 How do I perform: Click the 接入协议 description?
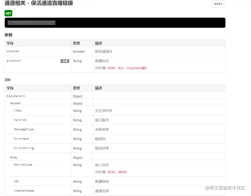102,165
